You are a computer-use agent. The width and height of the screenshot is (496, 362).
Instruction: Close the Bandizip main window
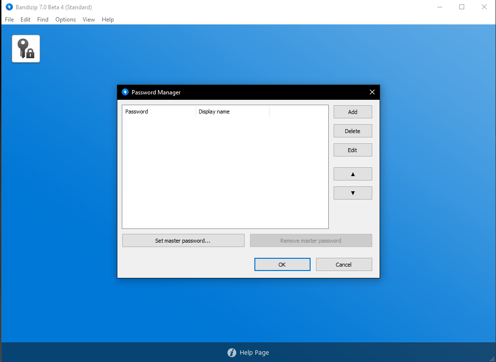pos(484,7)
